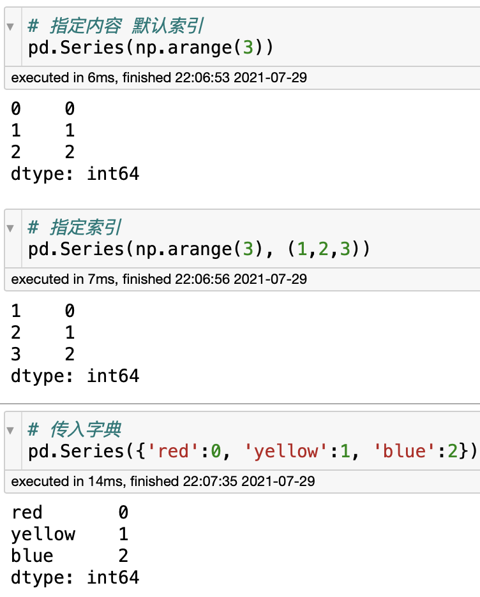Image resolution: width=480 pixels, height=597 pixels.
Task: Click first output's 'dtype: int64' line
Action: point(75,174)
